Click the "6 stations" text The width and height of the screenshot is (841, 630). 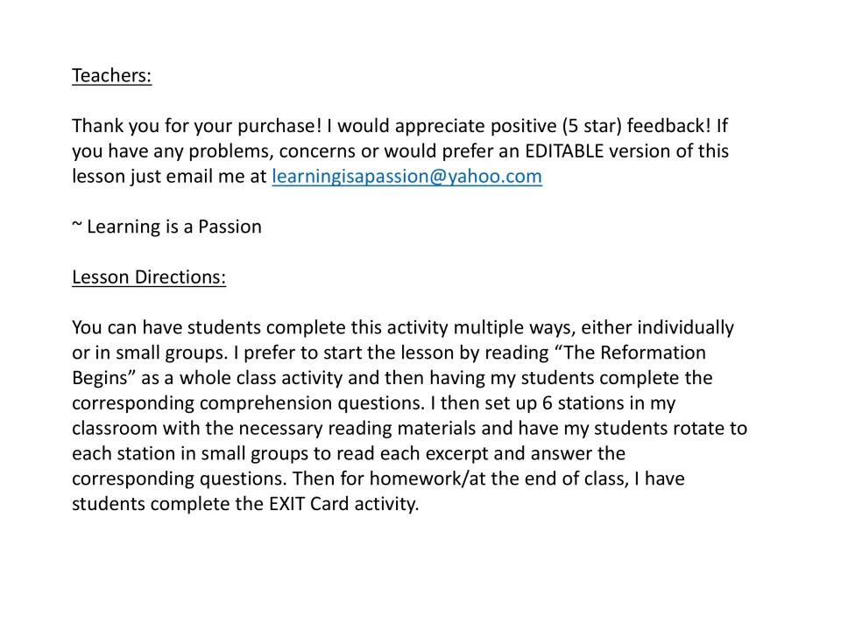pyautogui.click(x=583, y=402)
